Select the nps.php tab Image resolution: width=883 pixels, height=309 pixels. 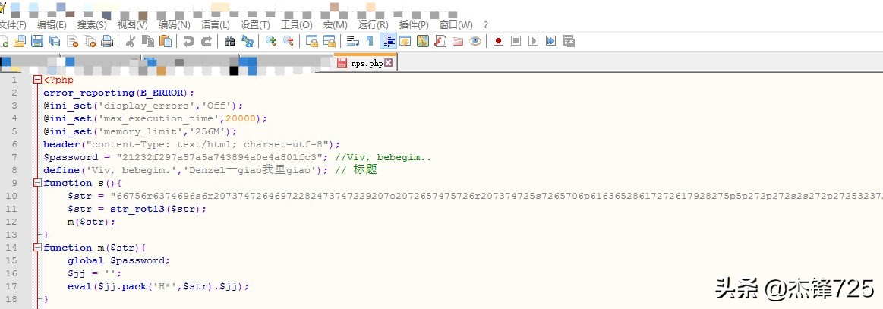coord(365,63)
